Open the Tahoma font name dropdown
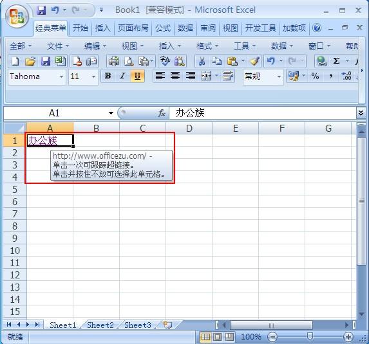 tap(61, 77)
